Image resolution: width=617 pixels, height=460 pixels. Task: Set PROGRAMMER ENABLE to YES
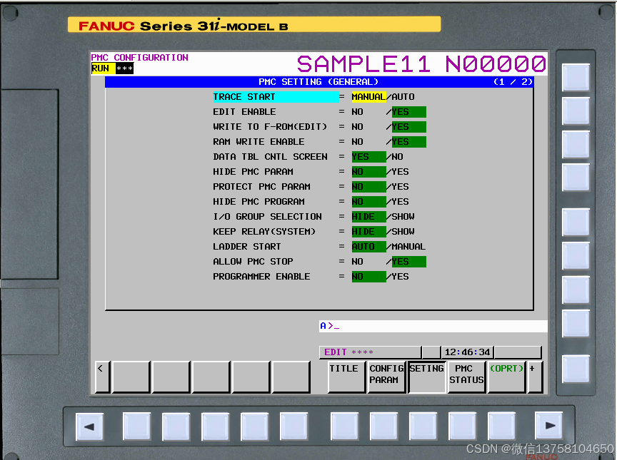[400, 277]
